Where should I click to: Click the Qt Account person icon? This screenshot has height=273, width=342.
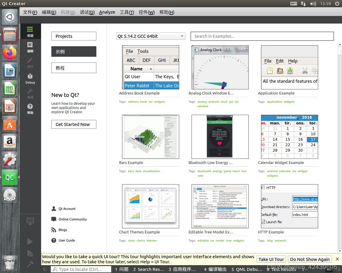click(x=54, y=208)
